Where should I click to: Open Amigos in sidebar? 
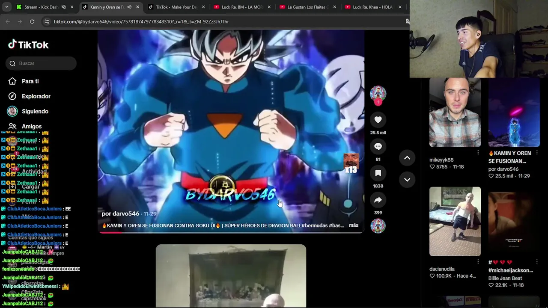tap(32, 126)
